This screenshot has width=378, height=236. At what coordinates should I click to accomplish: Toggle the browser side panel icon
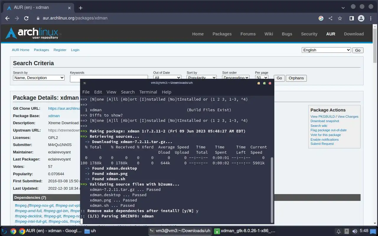[x=351, y=18]
